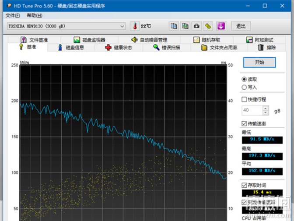Click the lightbulb icon on 基准 tab
Image resolution: width=294 pixels, height=221 pixels.
(x=21, y=47)
